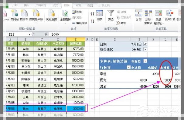Select the cell 李思博

26,91
